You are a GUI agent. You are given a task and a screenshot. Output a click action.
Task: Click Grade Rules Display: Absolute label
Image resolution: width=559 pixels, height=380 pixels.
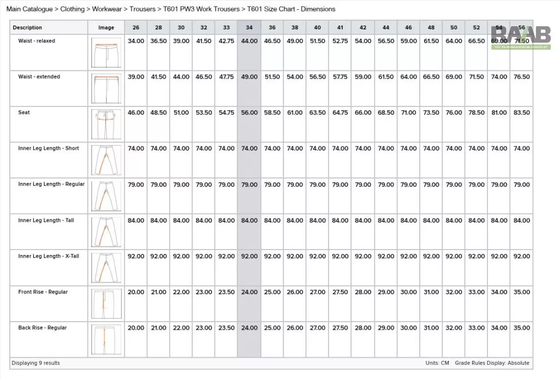492,363
